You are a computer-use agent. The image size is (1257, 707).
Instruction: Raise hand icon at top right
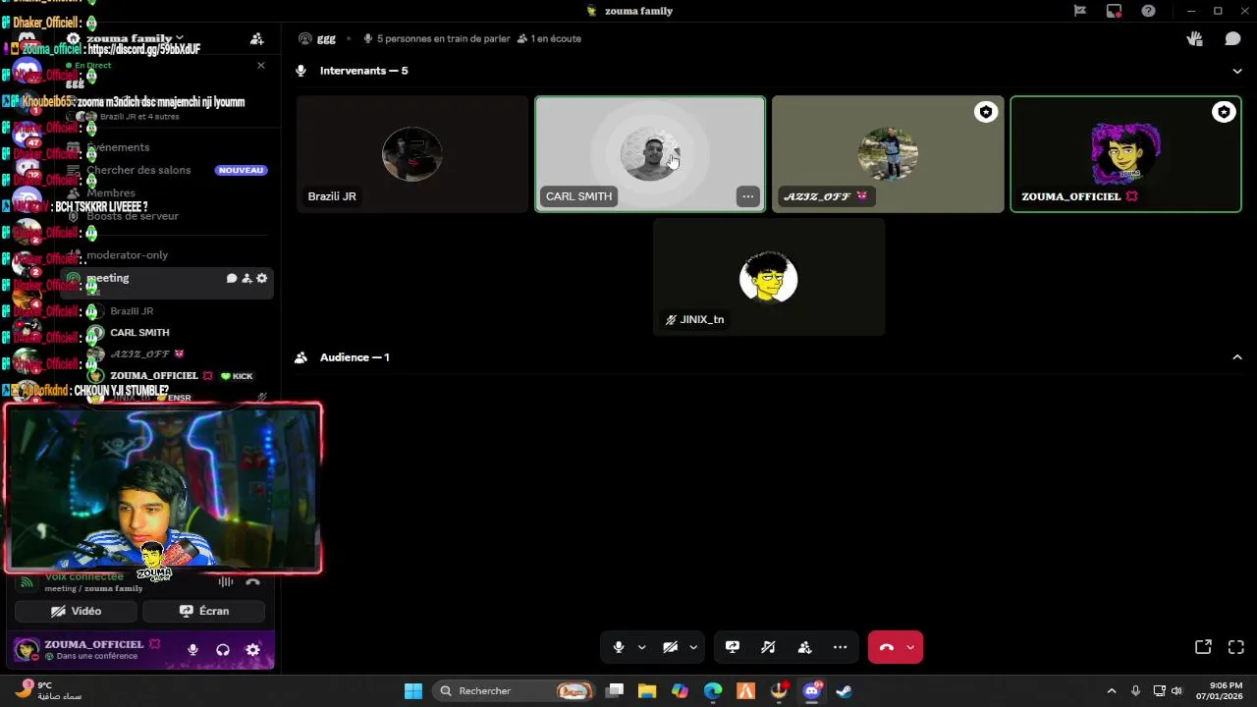coord(1194,38)
